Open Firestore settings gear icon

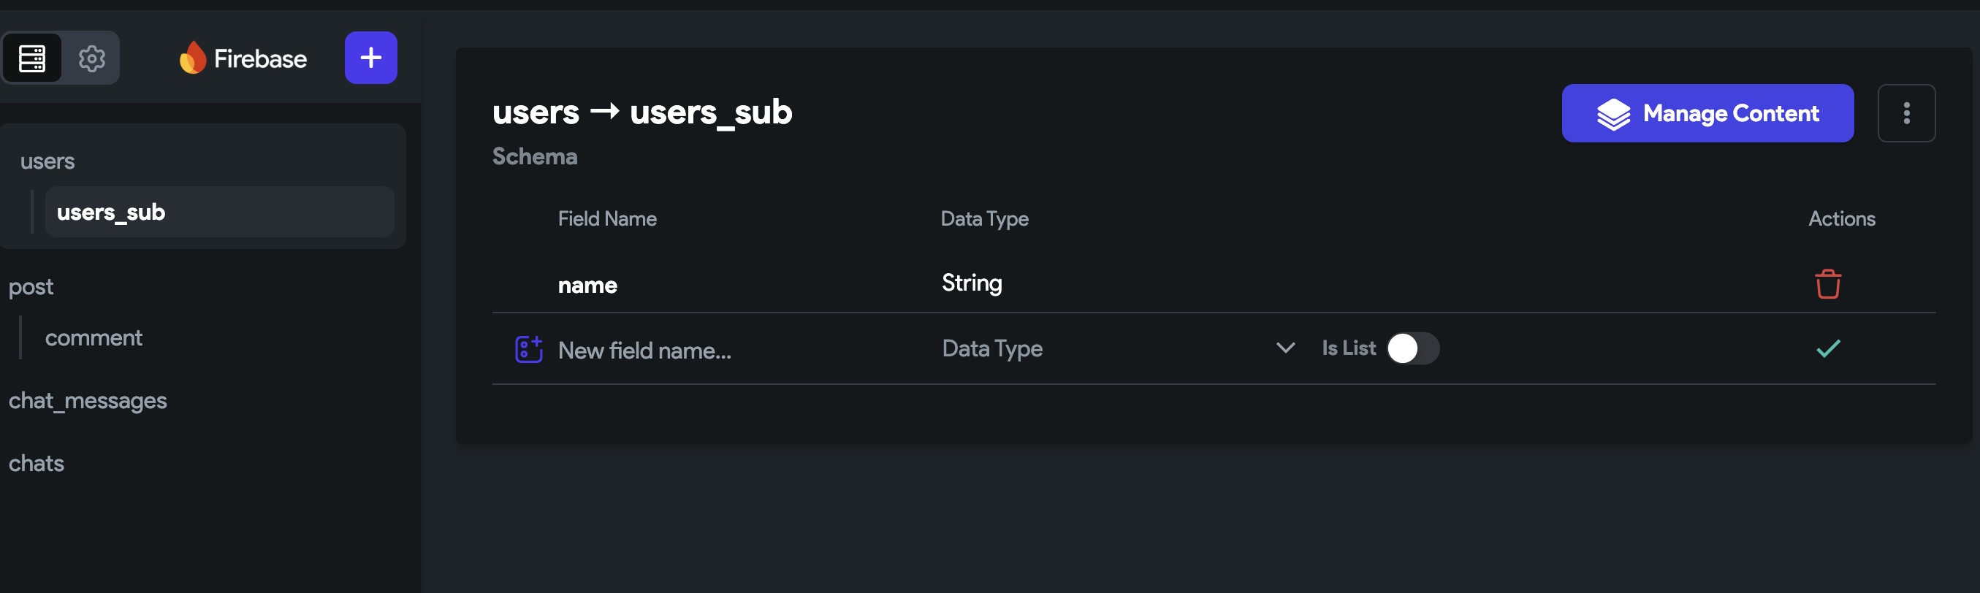pos(91,58)
